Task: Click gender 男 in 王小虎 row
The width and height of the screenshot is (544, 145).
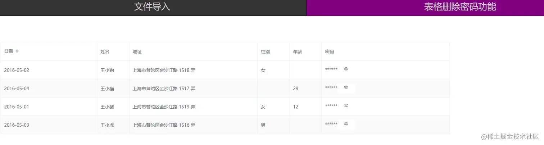Action: click(263, 125)
